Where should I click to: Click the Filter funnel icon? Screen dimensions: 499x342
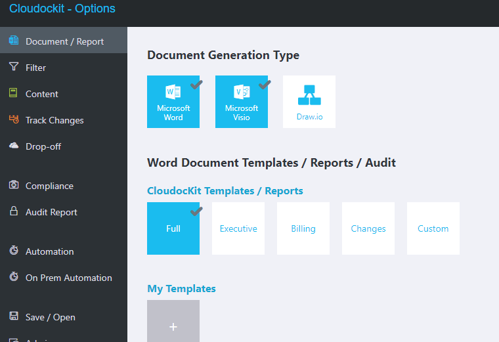pos(14,66)
